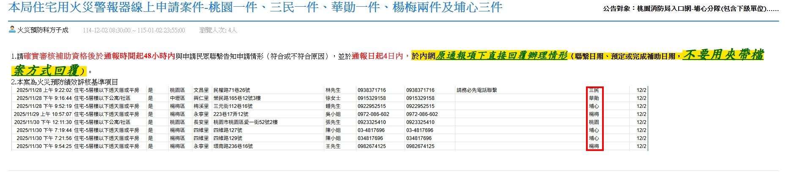The width and height of the screenshot is (808, 175).
Task: Click the green 不要用夾帶檔 highlighted text
Action: pyautogui.click(x=723, y=55)
